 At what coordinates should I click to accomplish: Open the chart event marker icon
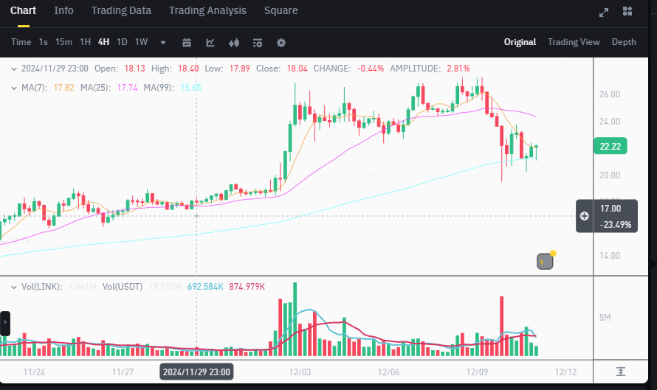[x=545, y=262]
